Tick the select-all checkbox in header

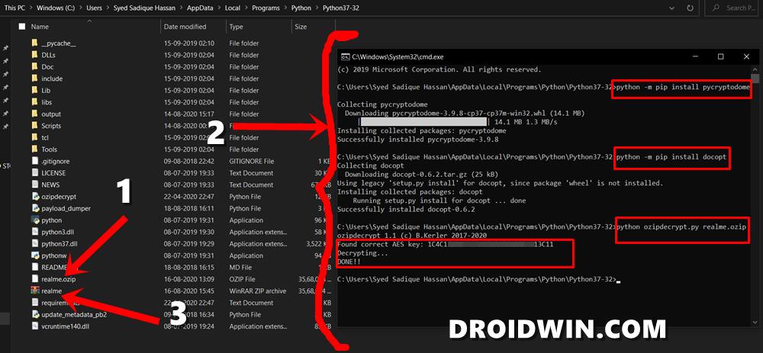pos(22,27)
